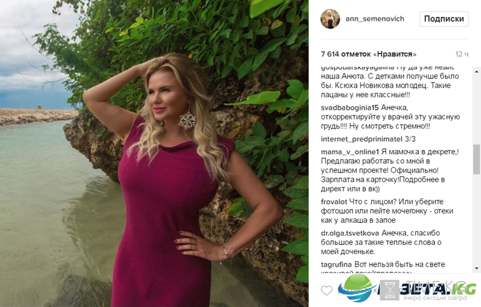Viewport: 481px width, 307px height.
Task: Click the main post photo
Action: [x=154, y=153]
